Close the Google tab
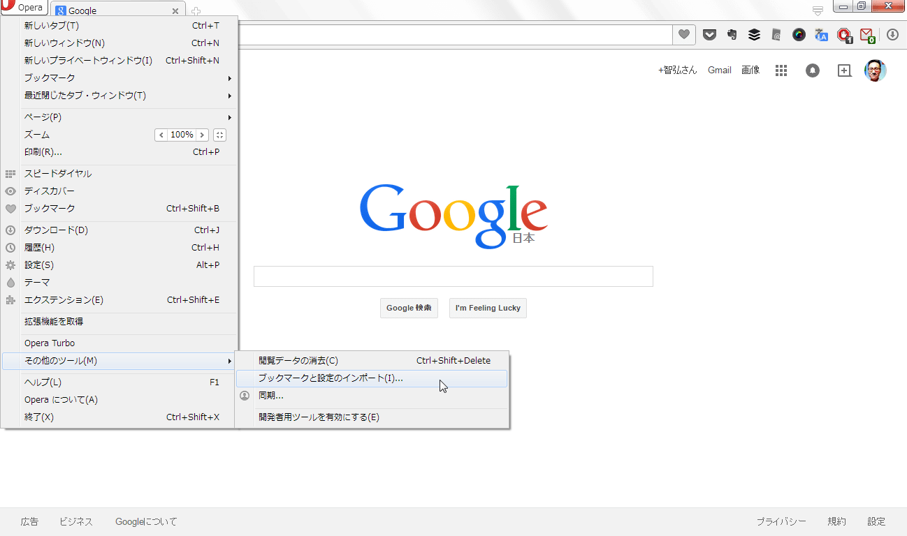The width and height of the screenshot is (907, 536). (x=175, y=11)
